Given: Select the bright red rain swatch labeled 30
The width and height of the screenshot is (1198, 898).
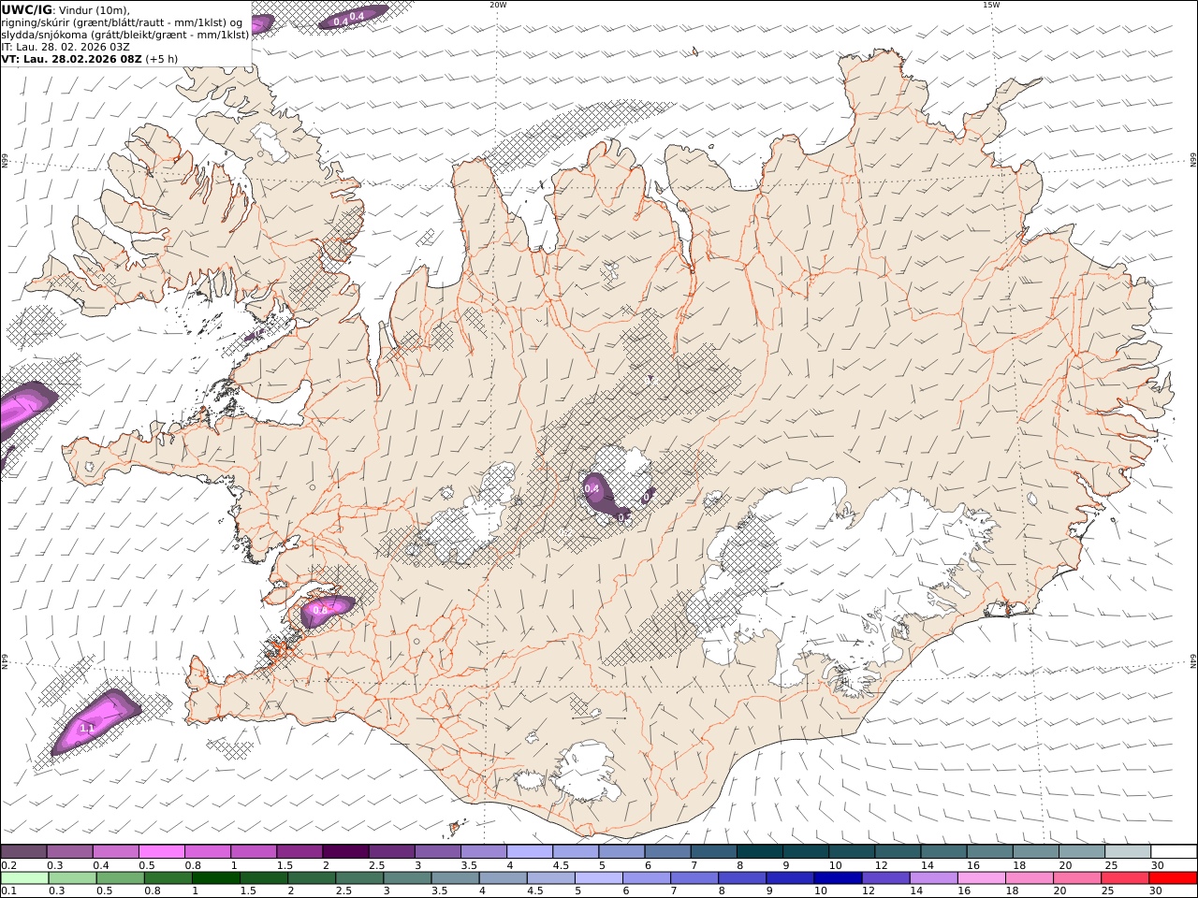Looking at the screenshot, I should click(1173, 878).
